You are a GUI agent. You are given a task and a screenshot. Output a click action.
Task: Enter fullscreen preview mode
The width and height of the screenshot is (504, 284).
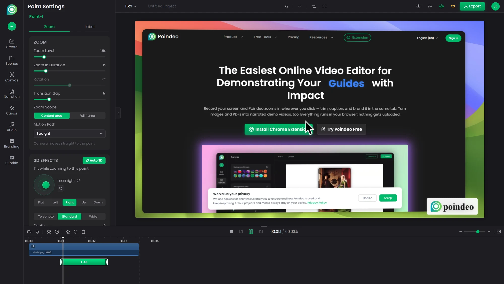[x=324, y=6]
